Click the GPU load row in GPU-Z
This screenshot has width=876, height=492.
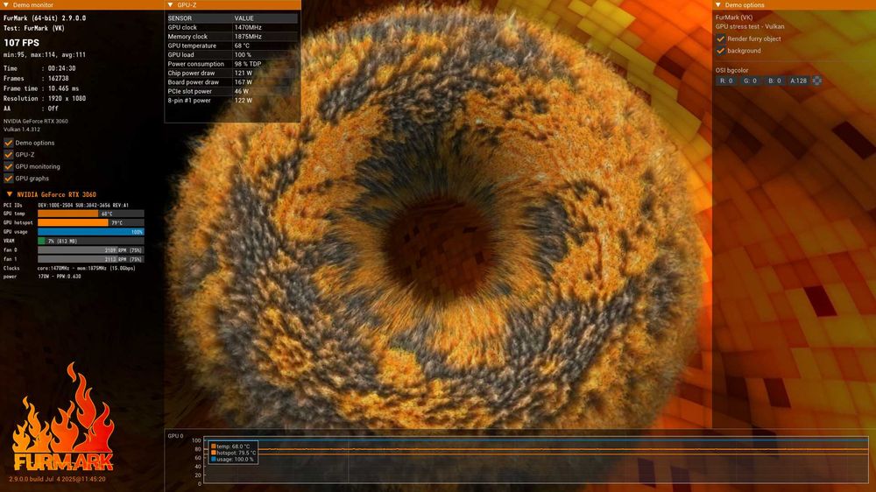232,55
